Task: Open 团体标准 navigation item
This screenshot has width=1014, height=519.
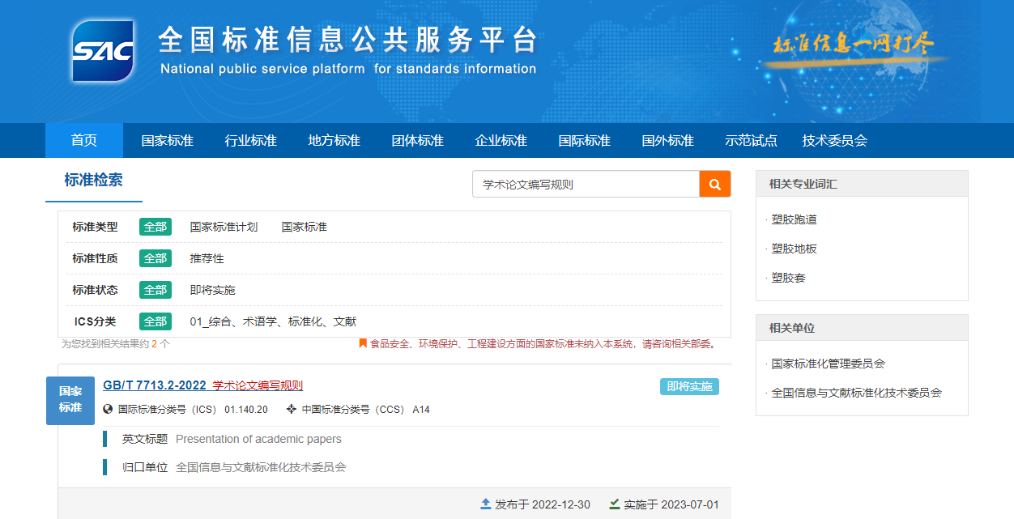Action: (x=418, y=140)
